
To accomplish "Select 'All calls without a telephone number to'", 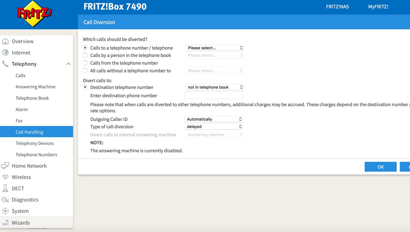I will 85,71.
